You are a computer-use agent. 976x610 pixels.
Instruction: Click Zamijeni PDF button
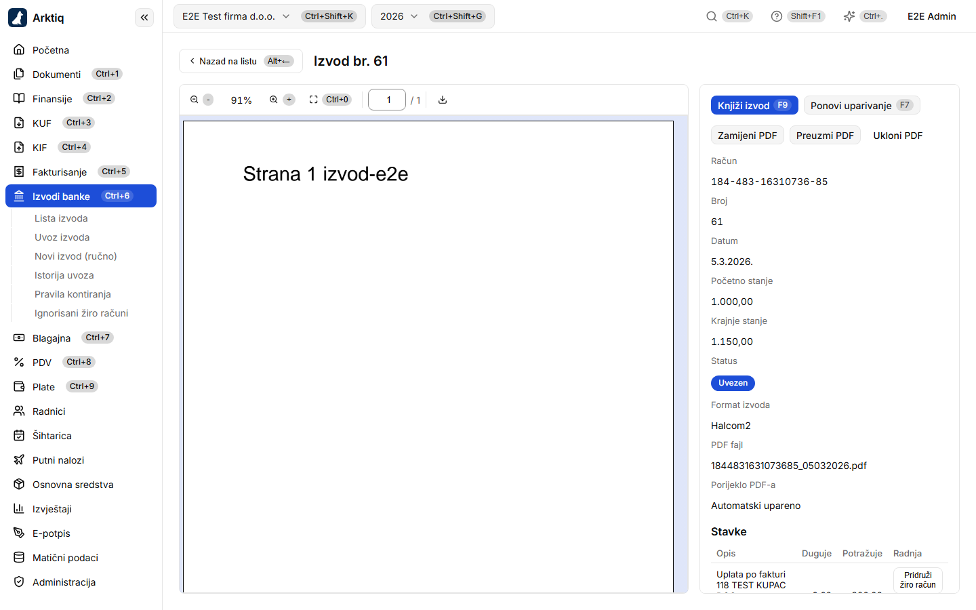click(x=748, y=135)
